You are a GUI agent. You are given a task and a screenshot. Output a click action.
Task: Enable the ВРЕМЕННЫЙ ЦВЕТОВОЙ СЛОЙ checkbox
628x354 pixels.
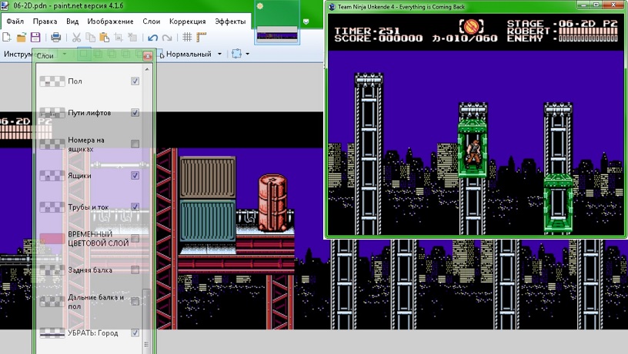[x=135, y=239]
